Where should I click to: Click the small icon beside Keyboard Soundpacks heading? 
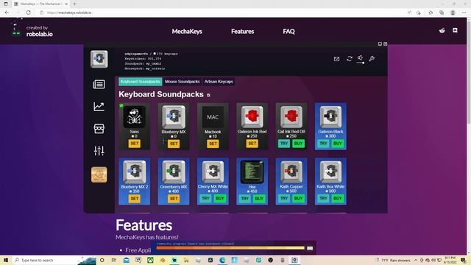208,95
